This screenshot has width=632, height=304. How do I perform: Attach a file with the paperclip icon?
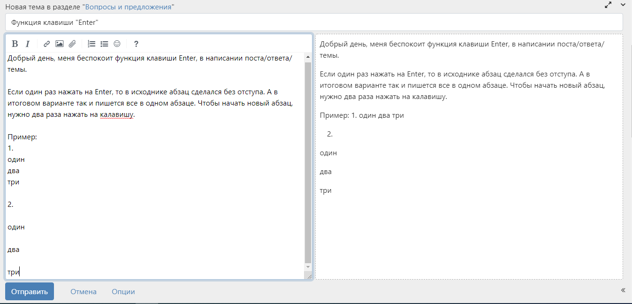click(72, 44)
